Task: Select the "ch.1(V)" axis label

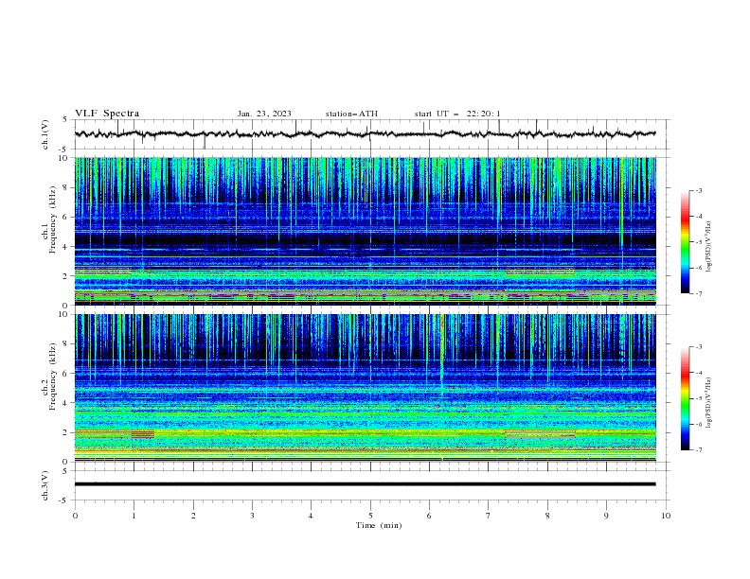Action: 45,134
